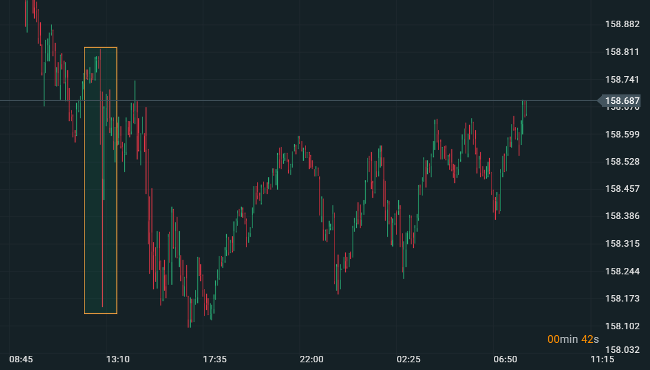Click the current price tag 158.687

point(622,101)
